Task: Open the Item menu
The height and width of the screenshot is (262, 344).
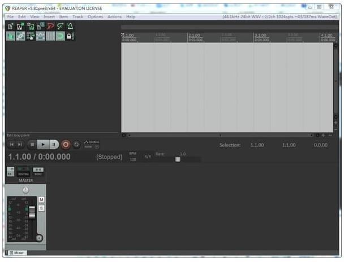Action: (63, 16)
